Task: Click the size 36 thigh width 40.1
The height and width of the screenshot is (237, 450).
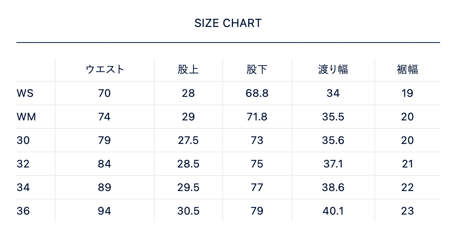Action: click(x=333, y=211)
